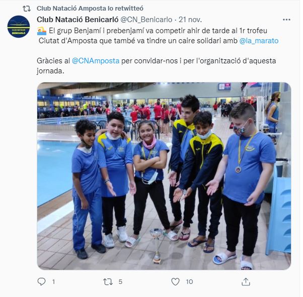Click the Club Natació Benicarló profile avatar
Viewport: 303px width, 297px height.
[19, 27]
